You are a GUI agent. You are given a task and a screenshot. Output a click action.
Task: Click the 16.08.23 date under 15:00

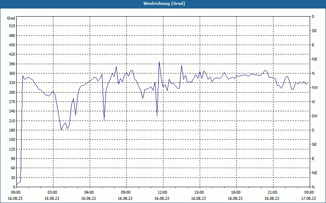click(198, 199)
